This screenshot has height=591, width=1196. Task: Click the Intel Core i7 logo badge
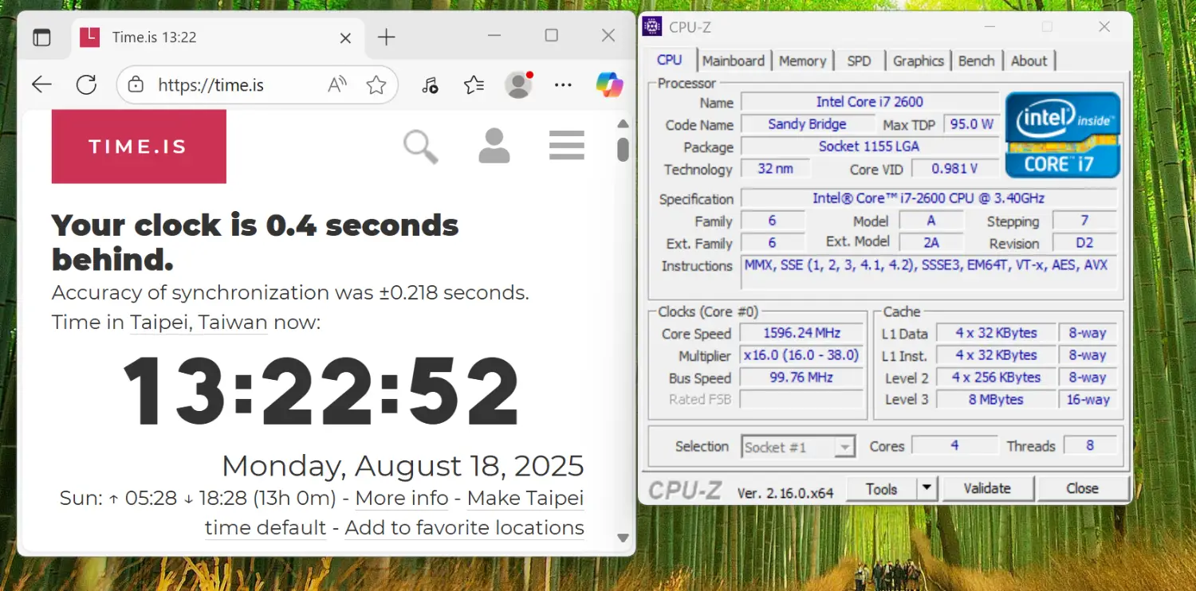1063,135
